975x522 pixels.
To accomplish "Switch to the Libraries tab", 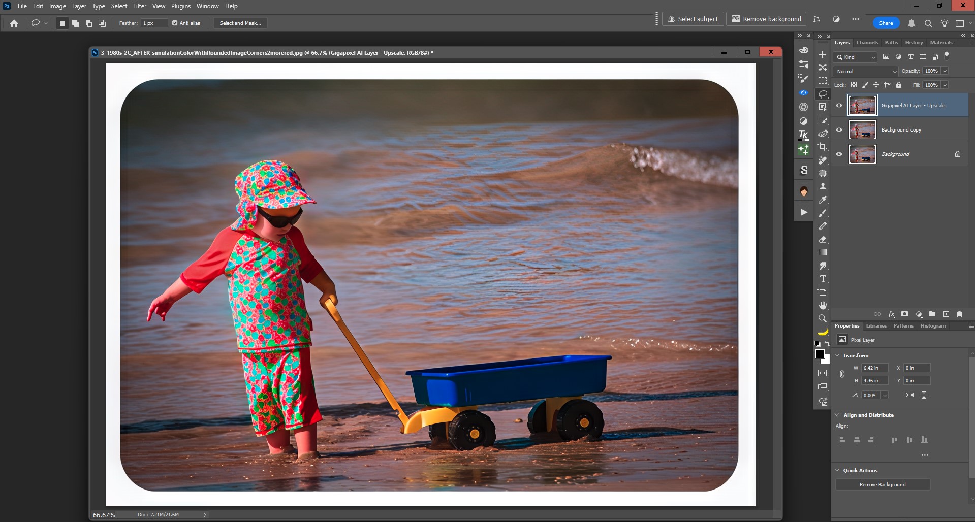I will click(x=876, y=326).
